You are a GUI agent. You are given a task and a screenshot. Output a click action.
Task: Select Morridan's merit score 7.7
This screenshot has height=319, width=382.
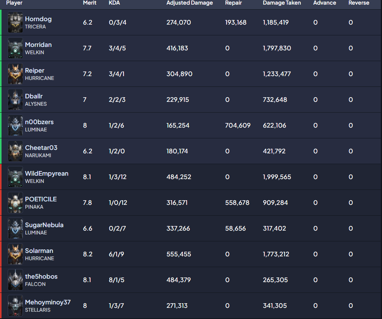(87, 48)
